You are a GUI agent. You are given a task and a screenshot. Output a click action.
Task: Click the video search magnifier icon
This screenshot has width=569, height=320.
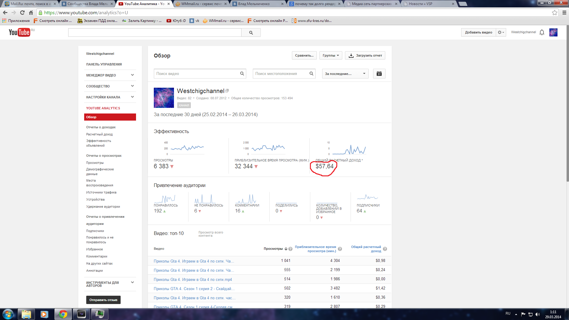(242, 73)
